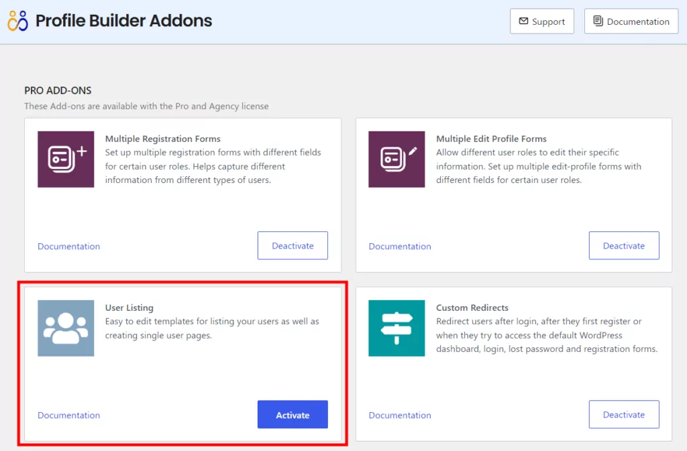Image resolution: width=687 pixels, height=451 pixels.
Task: Open the header Documentation button
Action: (x=631, y=21)
